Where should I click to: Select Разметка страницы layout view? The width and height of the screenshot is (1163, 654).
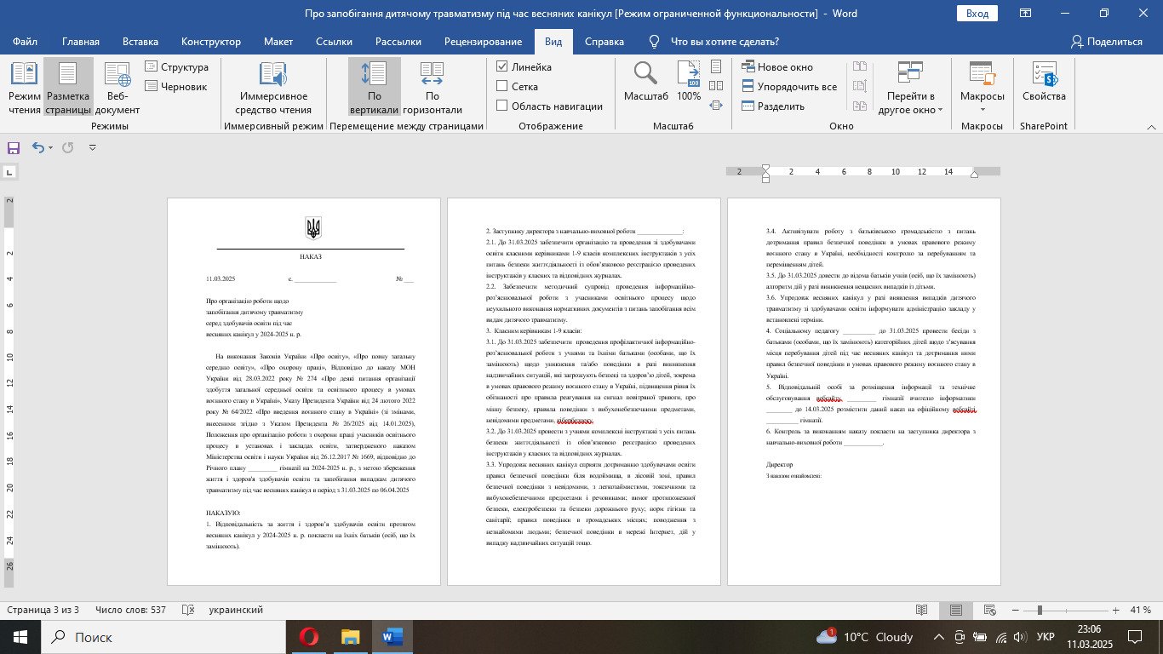pyautogui.click(x=68, y=88)
